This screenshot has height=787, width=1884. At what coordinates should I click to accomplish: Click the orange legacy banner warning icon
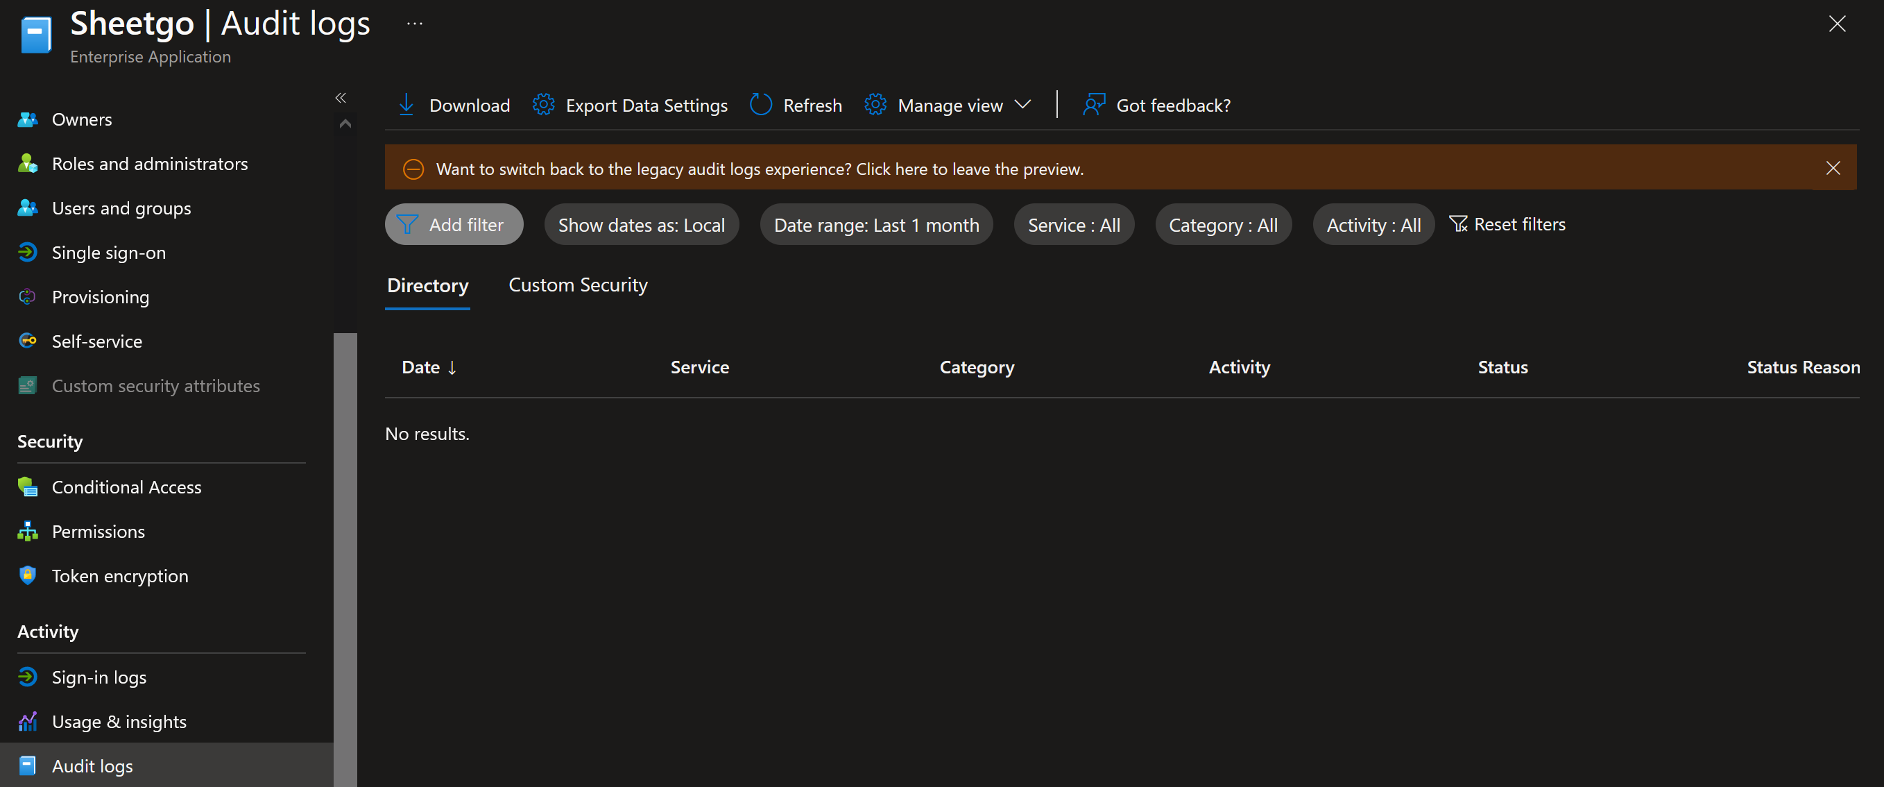(413, 169)
